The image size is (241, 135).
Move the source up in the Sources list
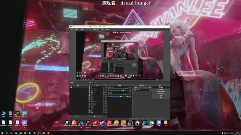(x=98, y=116)
